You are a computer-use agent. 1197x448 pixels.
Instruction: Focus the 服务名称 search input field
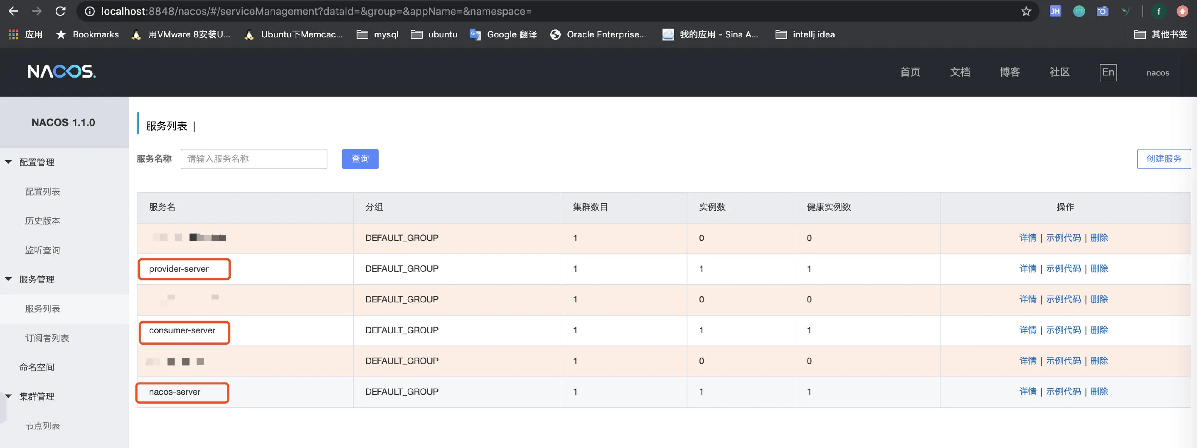[x=254, y=159]
